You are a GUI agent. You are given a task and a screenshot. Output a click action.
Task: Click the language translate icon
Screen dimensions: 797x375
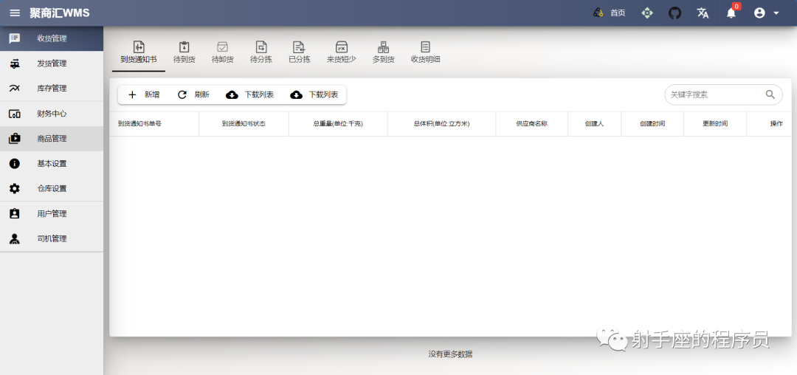click(x=703, y=13)
